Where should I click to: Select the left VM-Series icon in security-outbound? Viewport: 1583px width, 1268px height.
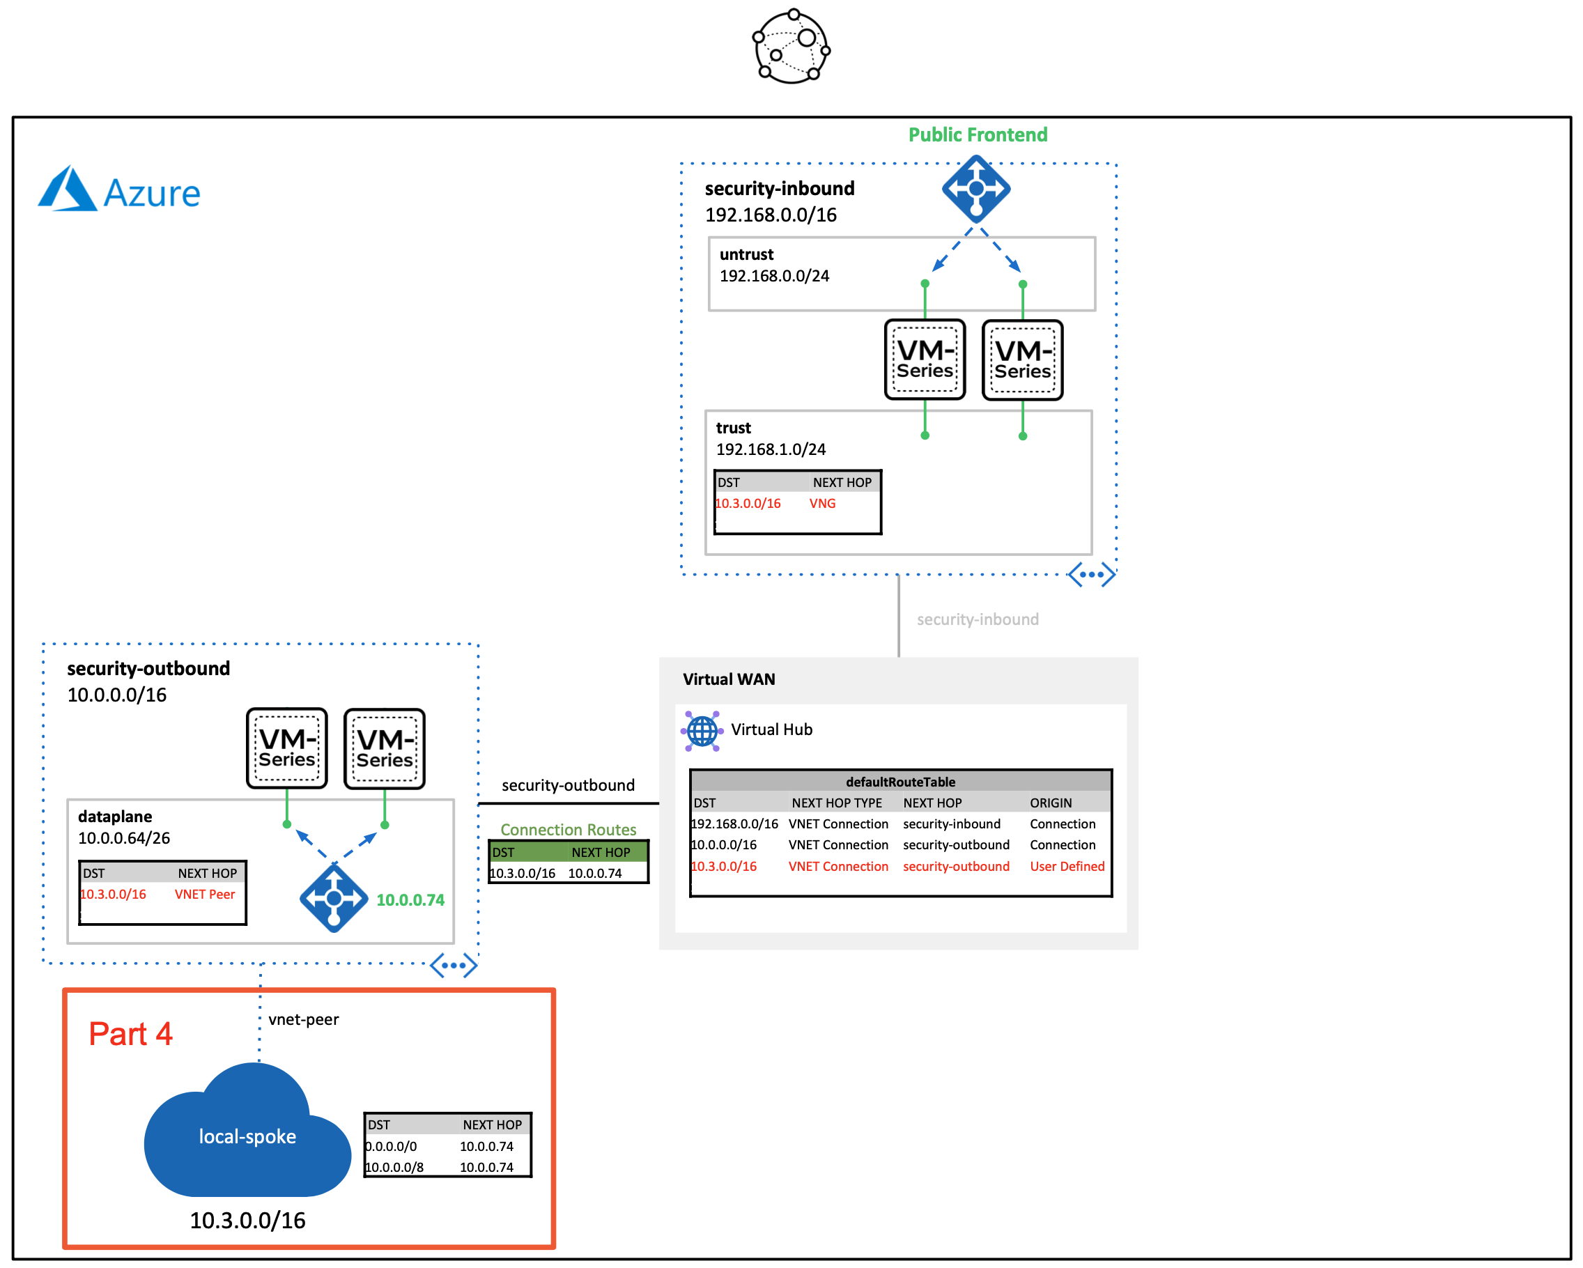[286, 748]
